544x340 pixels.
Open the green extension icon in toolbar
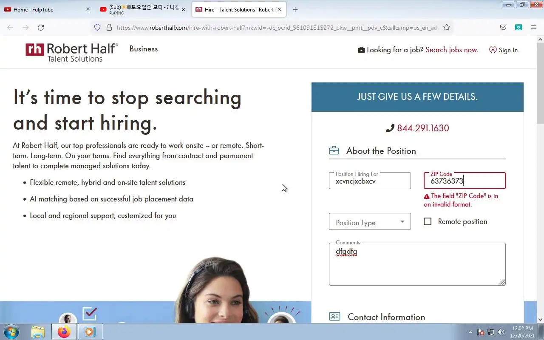[x=518, y=27]
